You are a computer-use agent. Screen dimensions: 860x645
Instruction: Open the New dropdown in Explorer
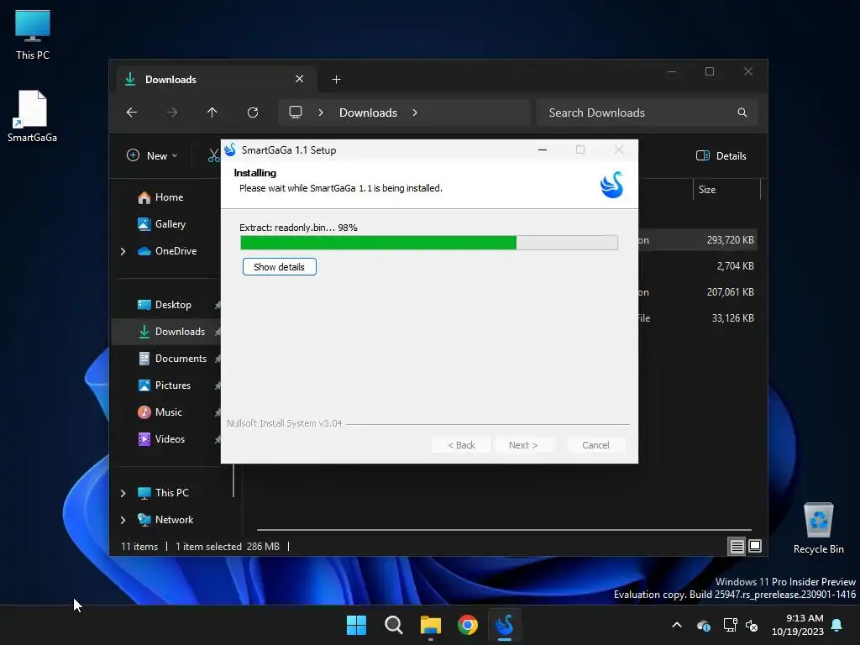click(x=153, y=155)
